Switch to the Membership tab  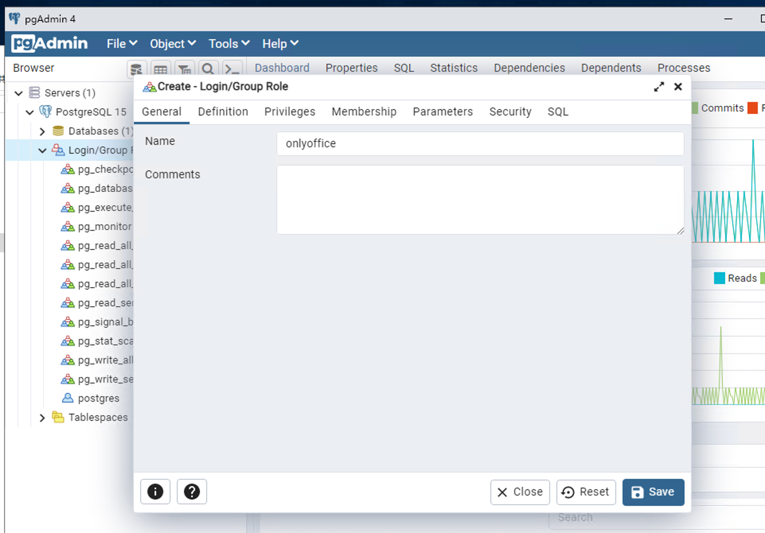pos(364,112)
